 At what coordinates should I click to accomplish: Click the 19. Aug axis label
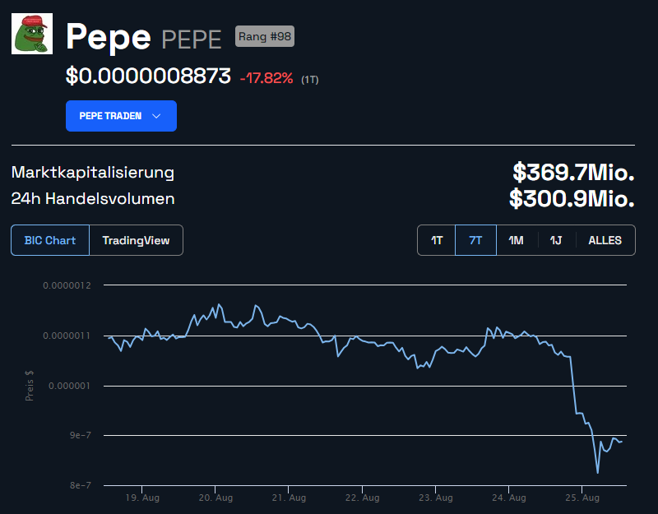coord(145,498)
